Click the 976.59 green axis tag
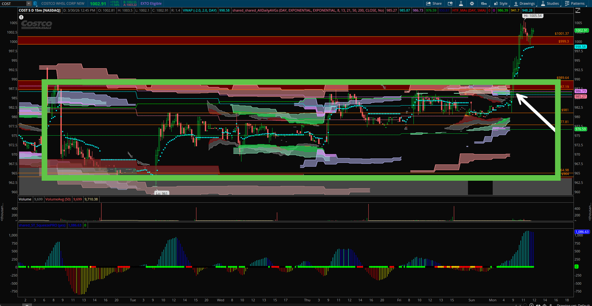Image resolution: width=592 pixels, height=306 pixels. click(x=580, y=129)
